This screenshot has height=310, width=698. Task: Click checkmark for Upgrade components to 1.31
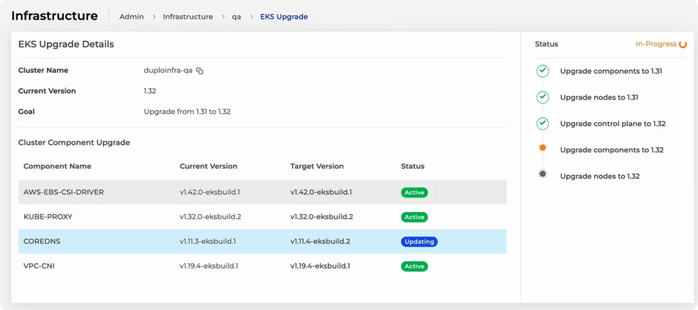(x=543, y=71)
